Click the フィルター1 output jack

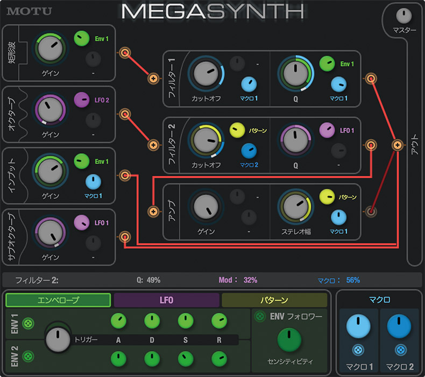pos(371,79)
